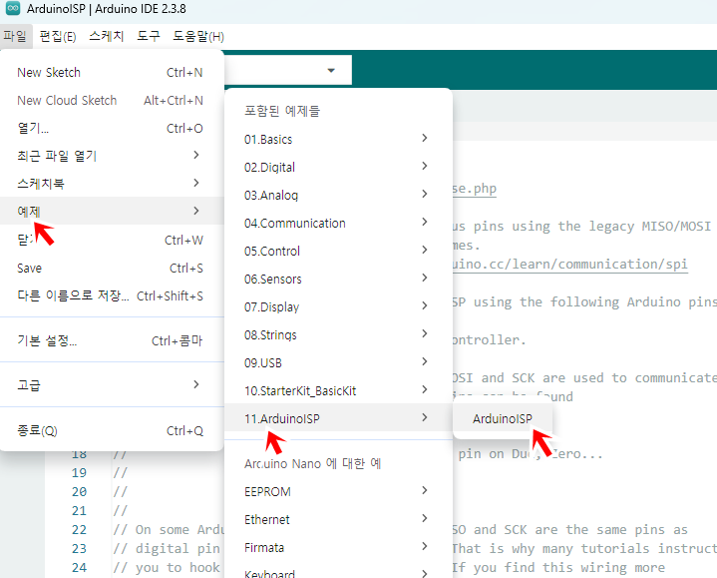Expand 01.Basics examples
This screenshot has width=717, height=578.
click(x=338, y=139)
